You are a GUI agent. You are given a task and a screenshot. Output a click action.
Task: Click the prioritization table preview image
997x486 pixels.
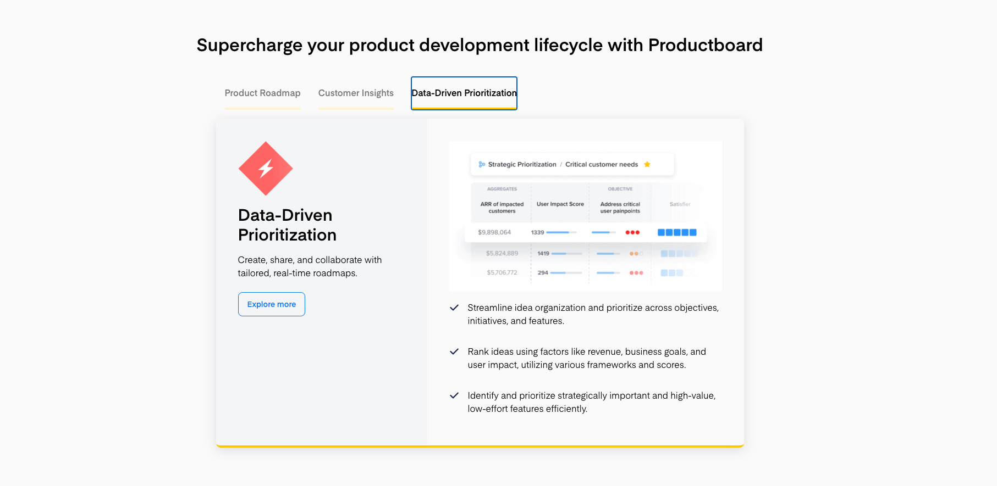(x=586, y=216)
